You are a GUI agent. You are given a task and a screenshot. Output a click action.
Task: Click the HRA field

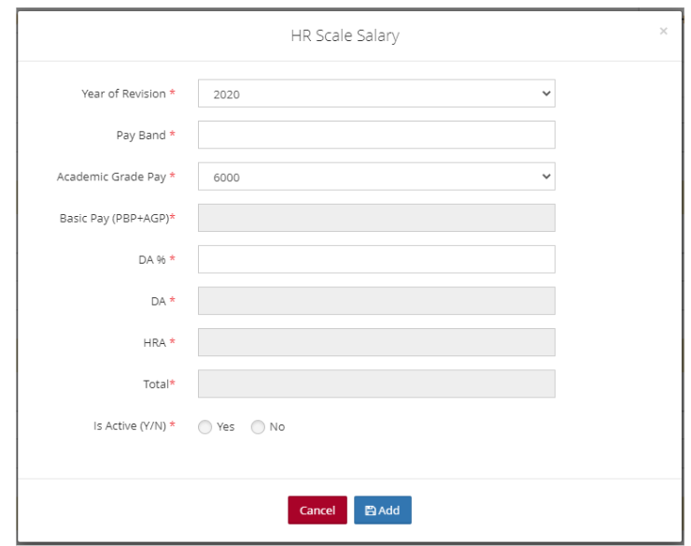pos(376,342)
